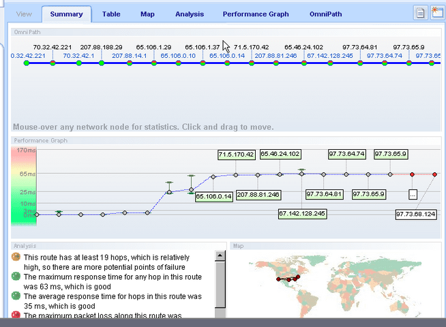Viewport: 446px width, 327px height.
Task: Click the red 97.73.68.124 point on the graph
Action: [x=434, y=174]
